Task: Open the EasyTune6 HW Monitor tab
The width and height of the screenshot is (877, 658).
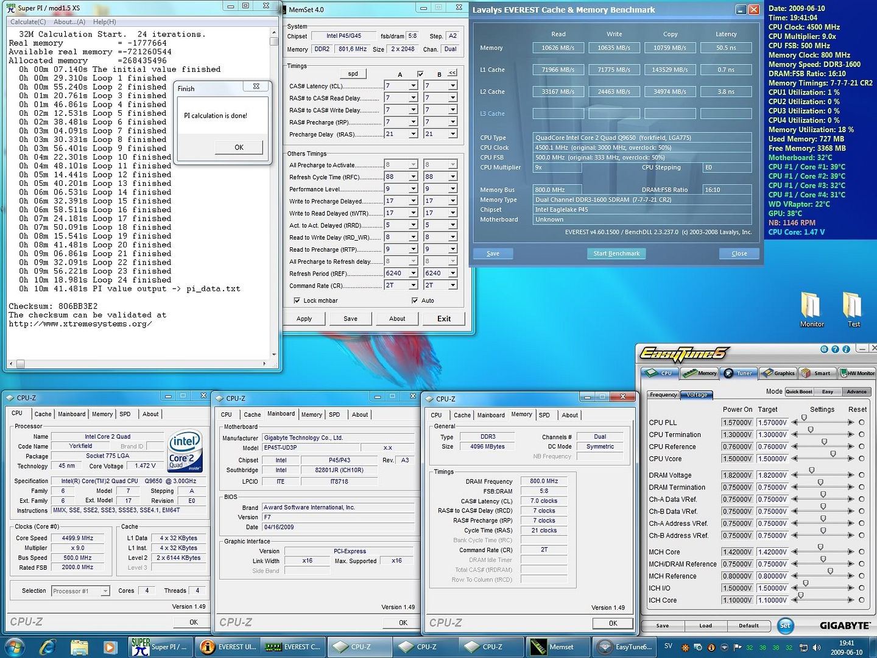Action: [x=857, y=373]
